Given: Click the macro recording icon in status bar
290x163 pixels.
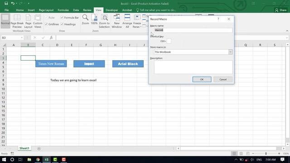Looking at the screenshot, I should click(12, 153).
